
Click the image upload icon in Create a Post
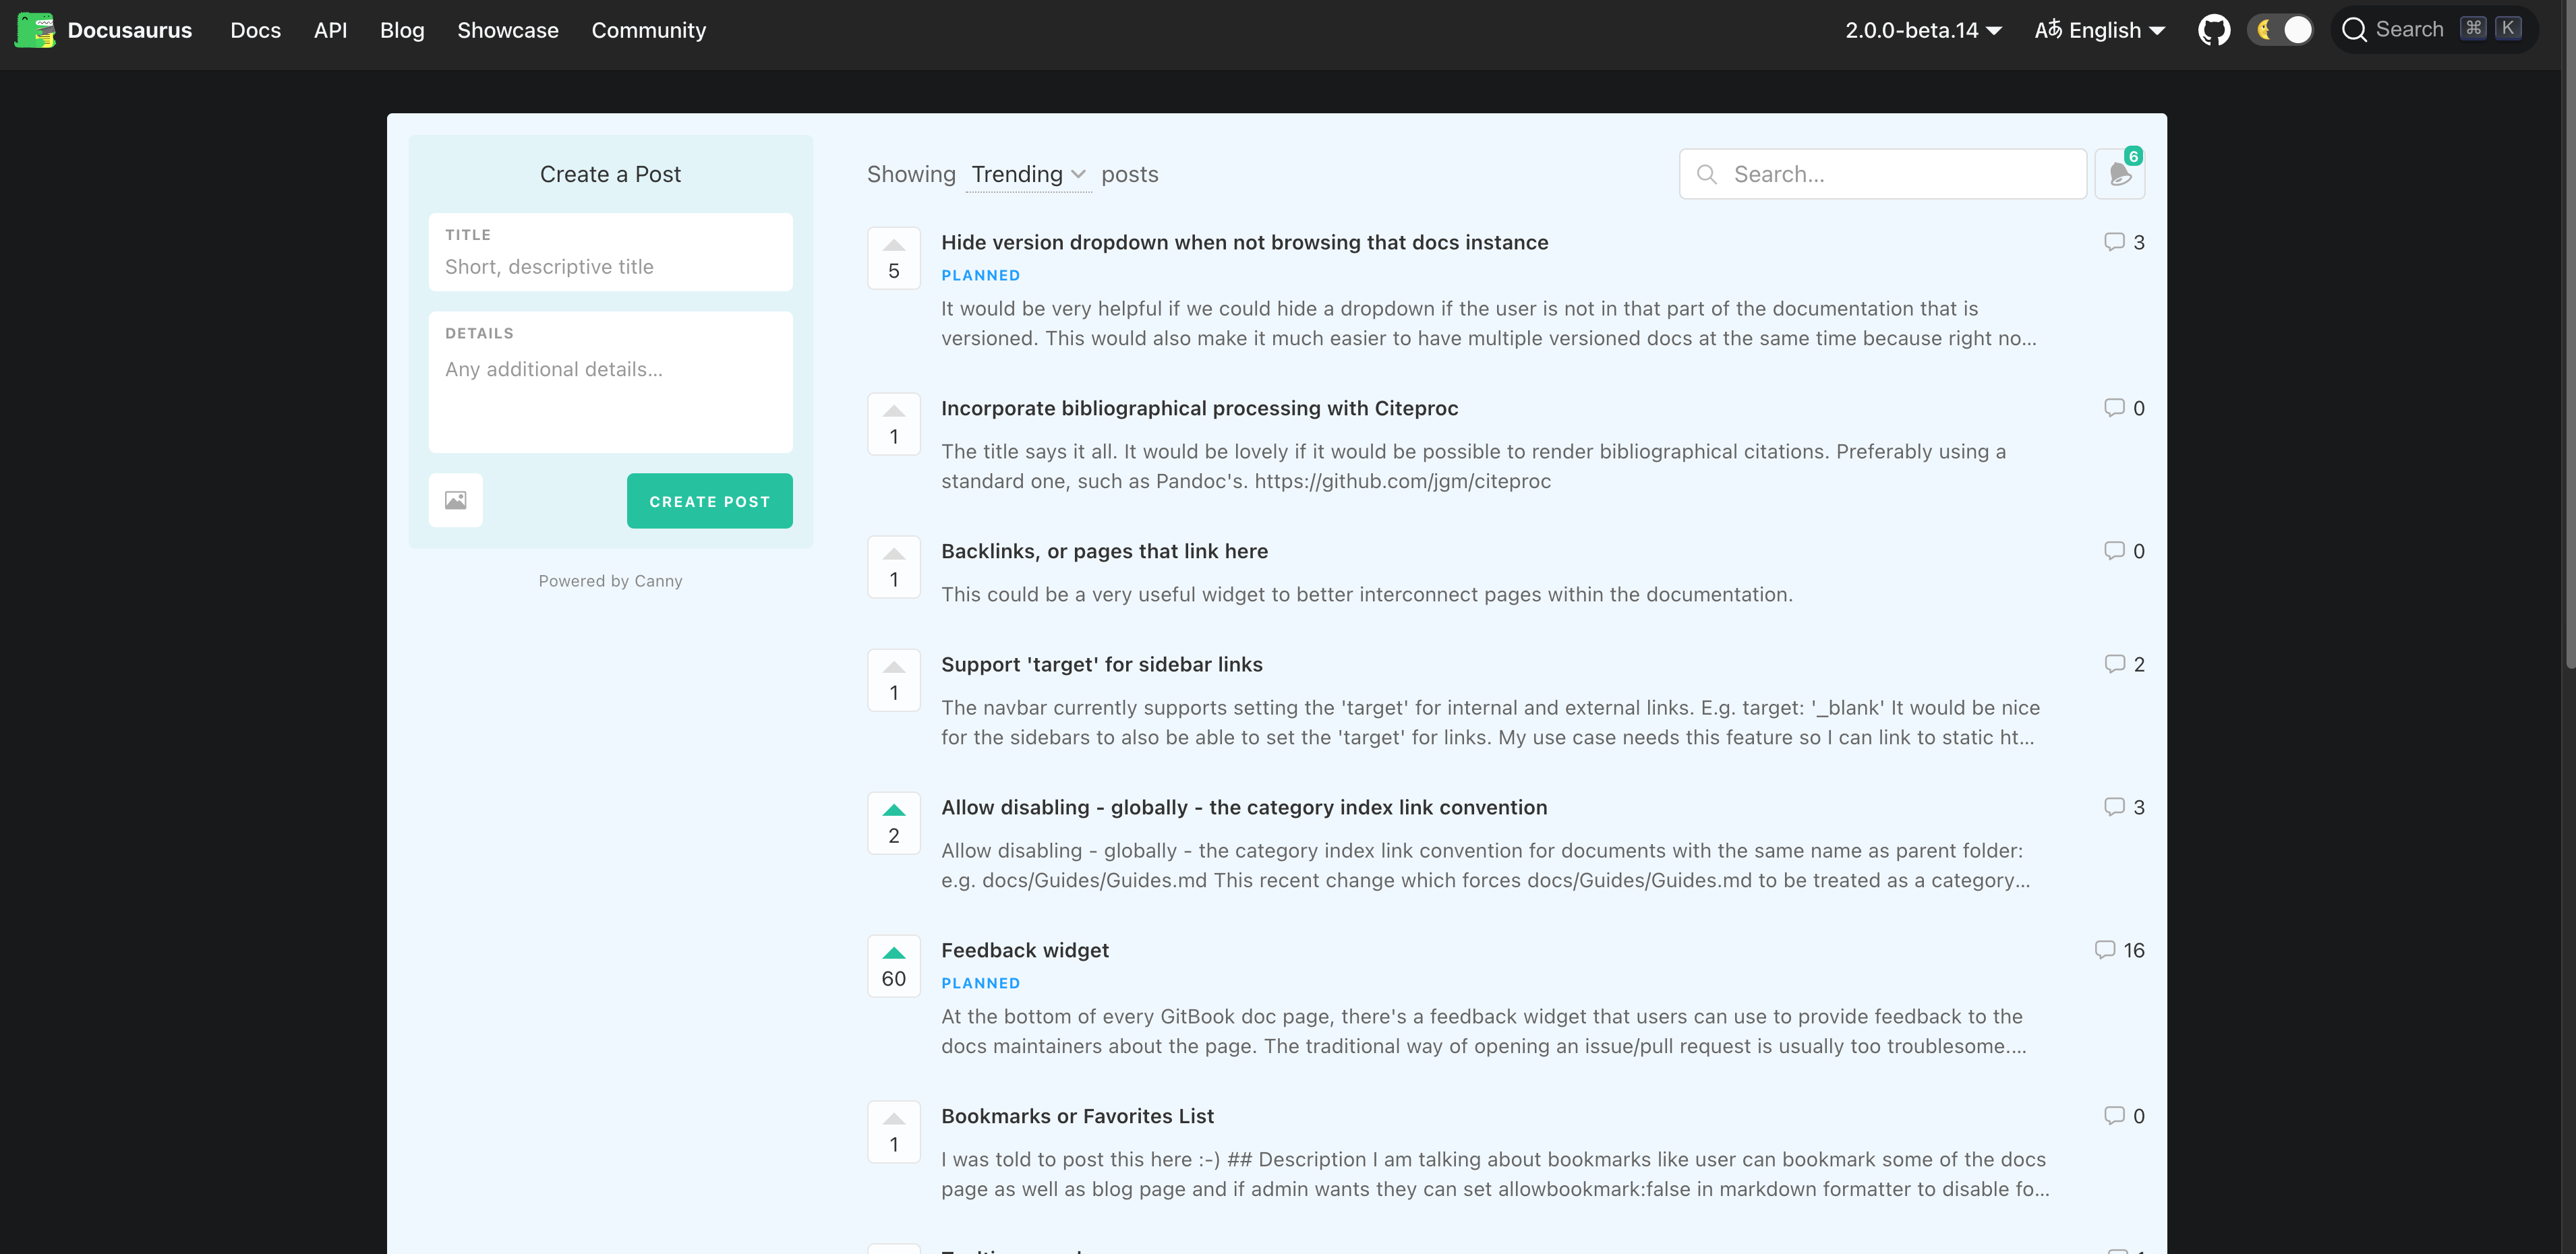(456, 500)
